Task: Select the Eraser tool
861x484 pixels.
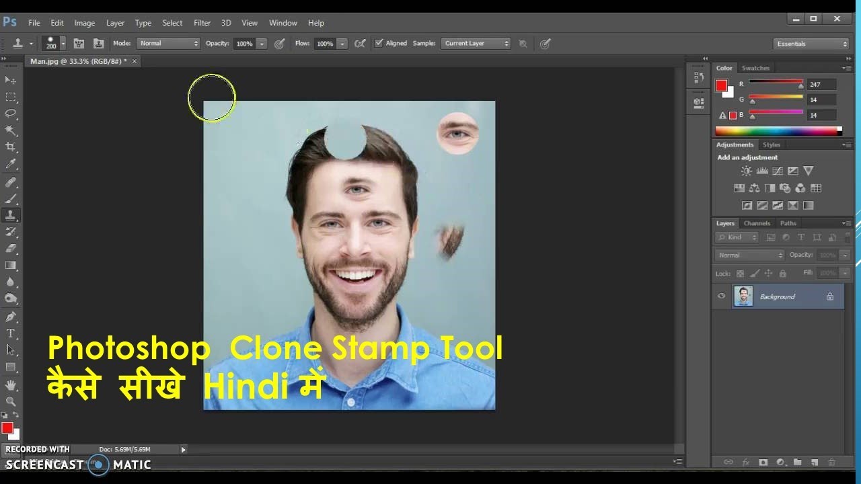Action: coord(11,249)
